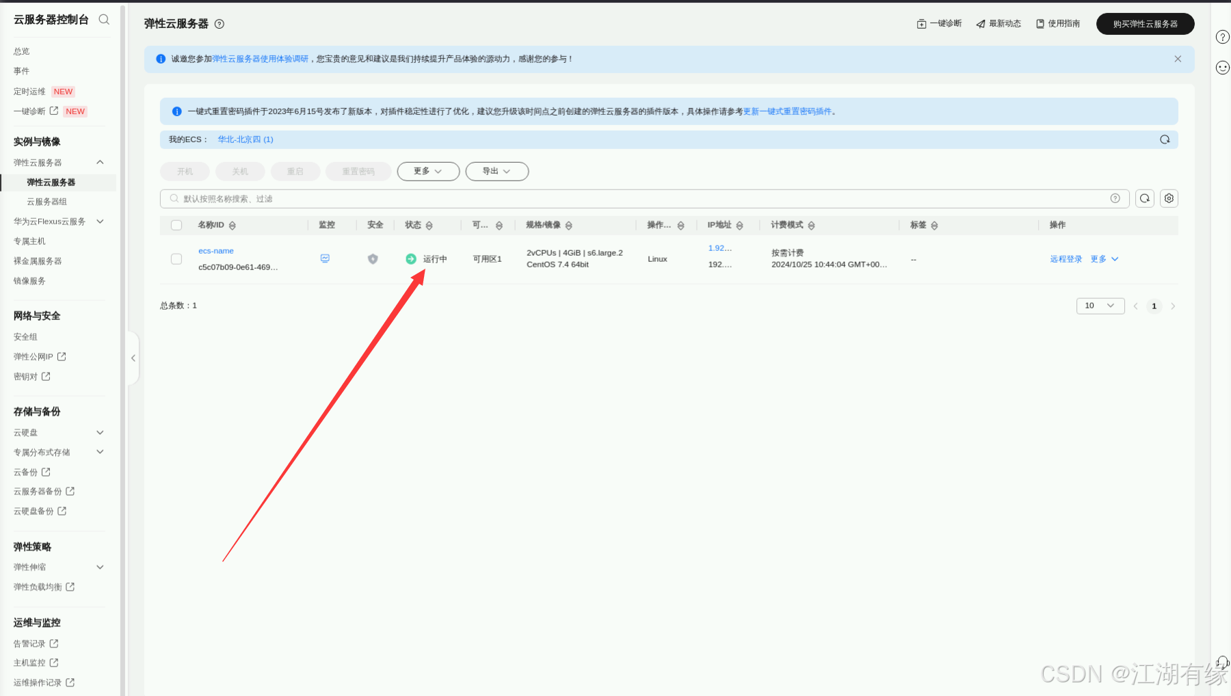Open 安全组 in sidebar
This screenshot has height=696, width=1231.
(x=25, y=337)
